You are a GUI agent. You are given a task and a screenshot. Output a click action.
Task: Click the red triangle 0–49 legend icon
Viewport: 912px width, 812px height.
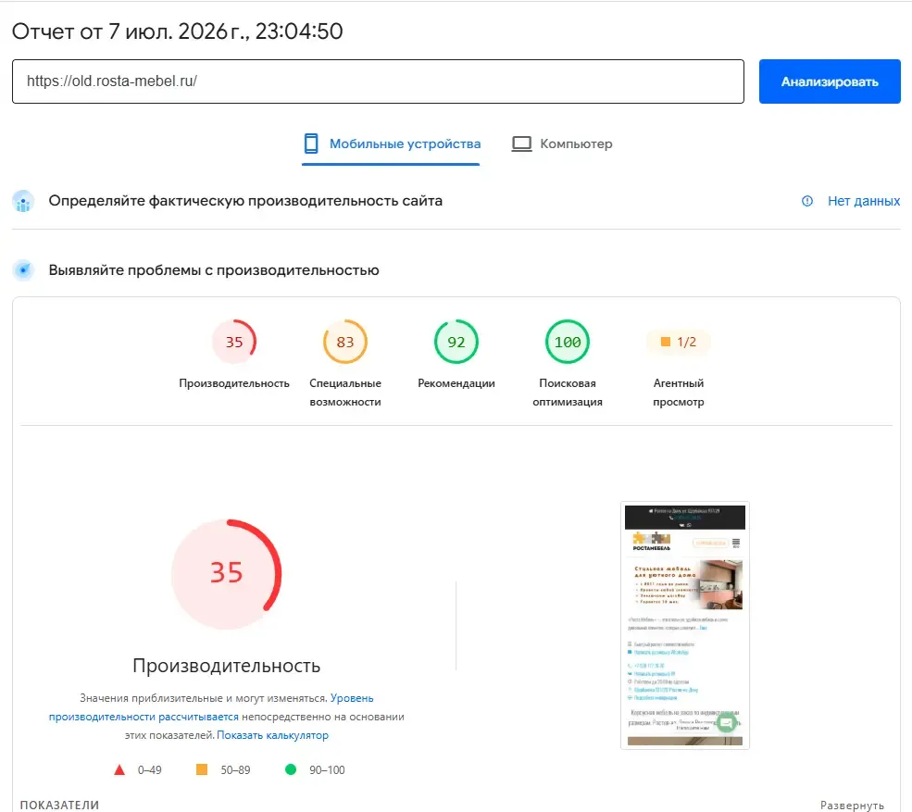[x=119, y=770]
